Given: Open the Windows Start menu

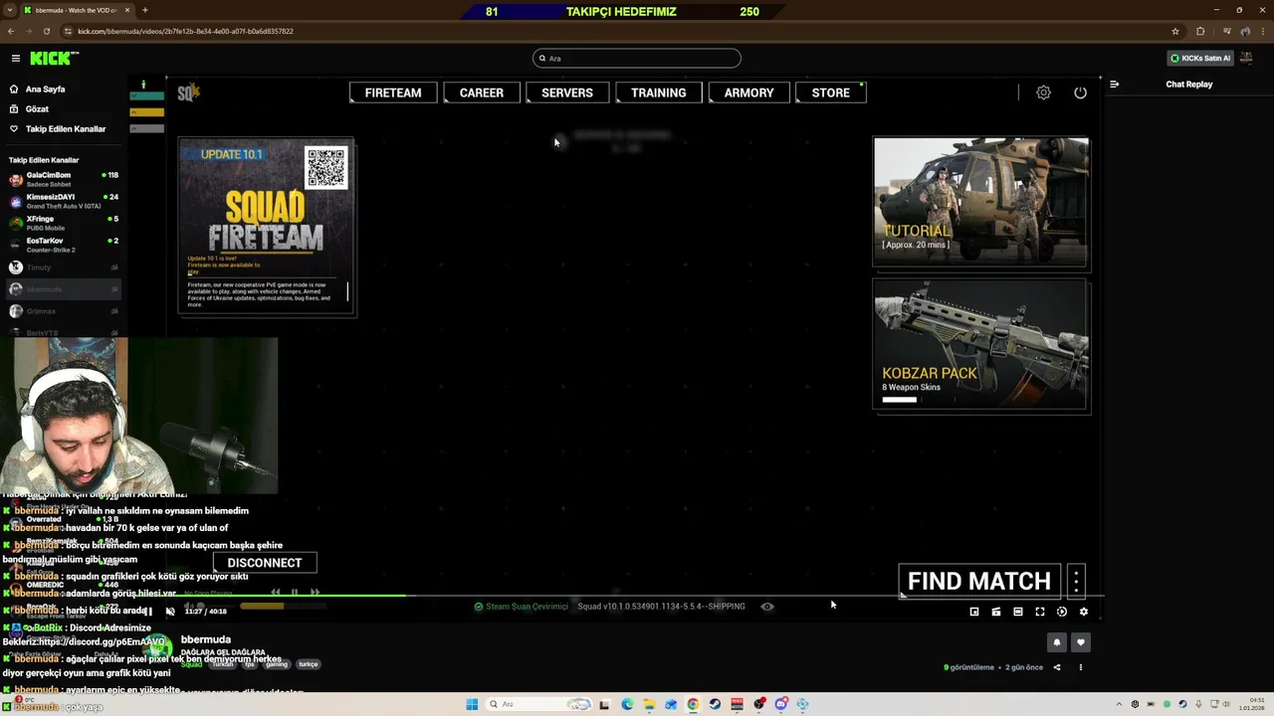Looking at the screenshot, I should (472, 704).
